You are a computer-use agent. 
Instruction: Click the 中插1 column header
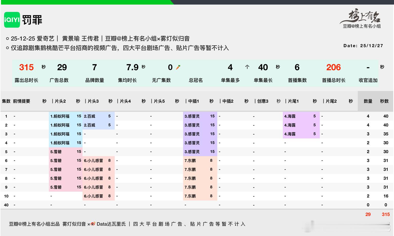click(x=193, y=101)
